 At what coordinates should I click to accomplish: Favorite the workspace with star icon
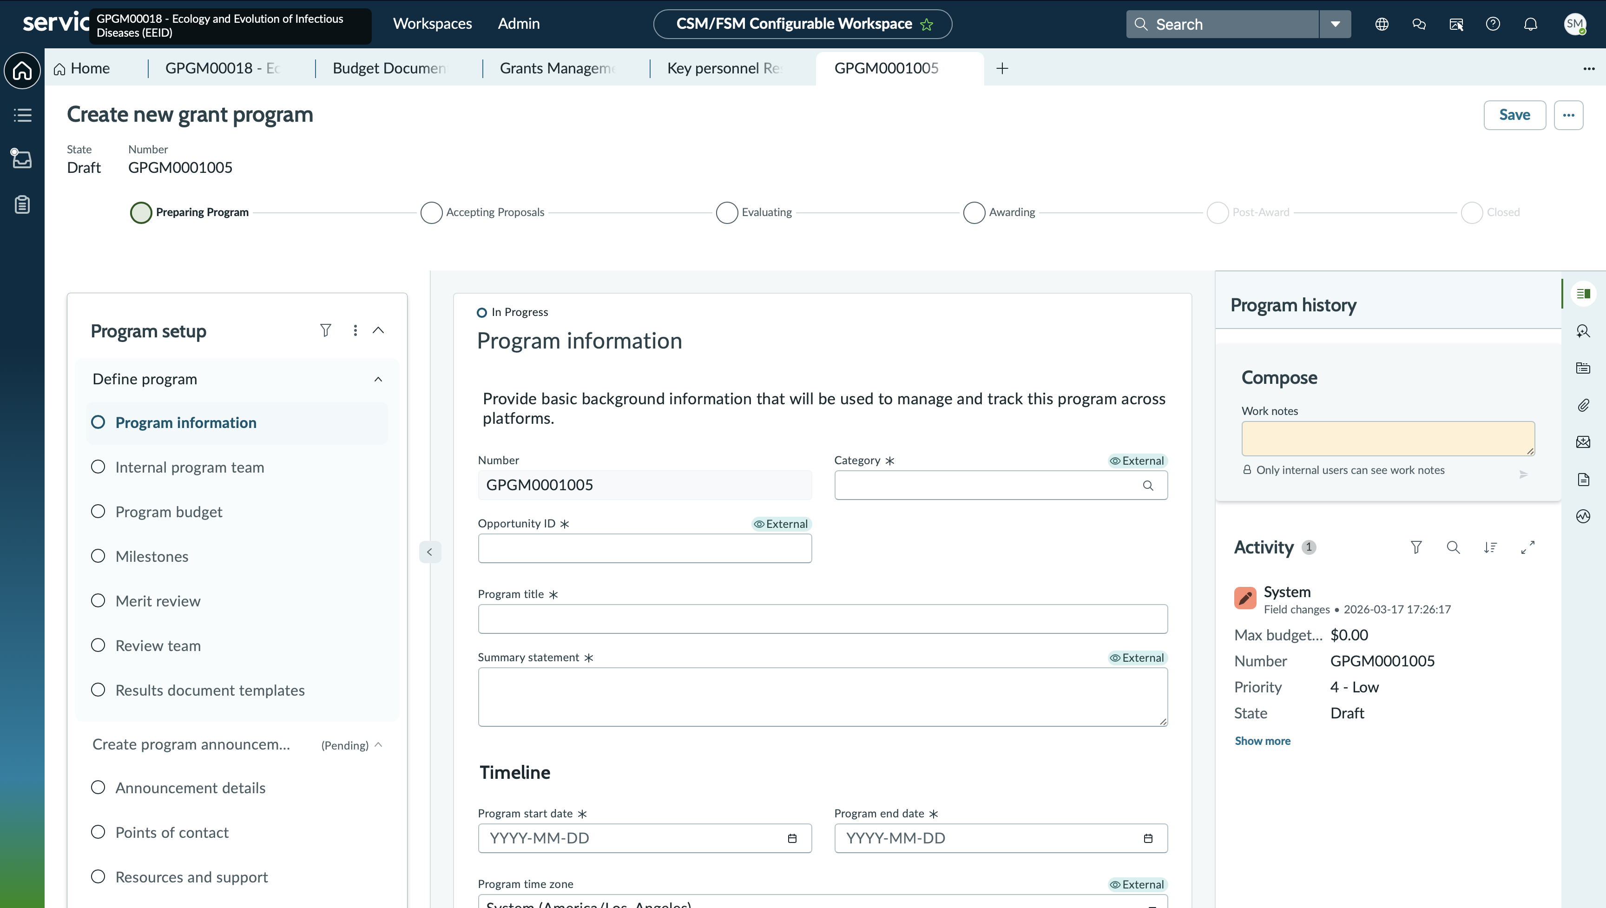tap(927, 24)
